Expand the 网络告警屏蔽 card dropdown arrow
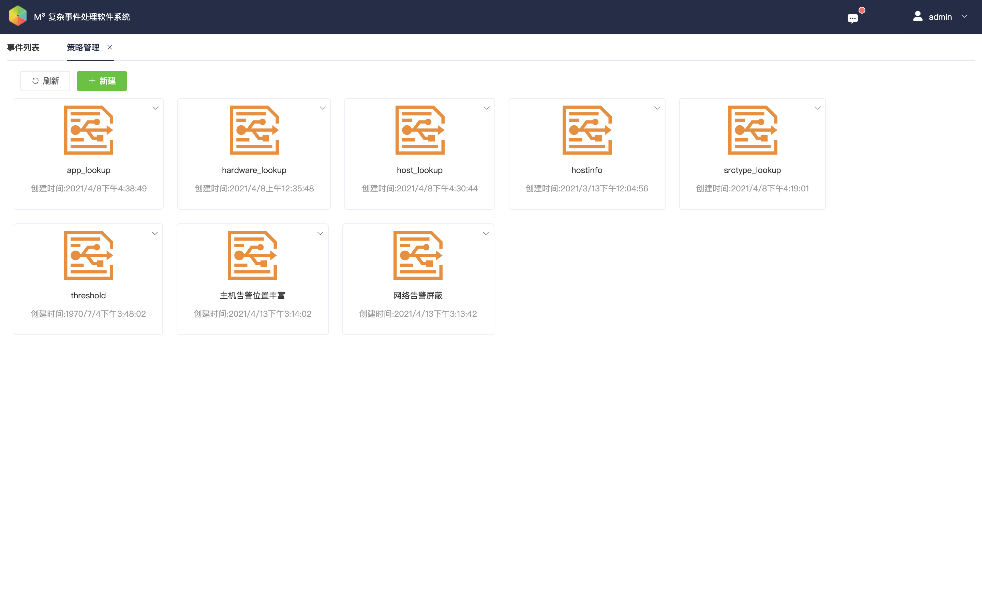 pos(486,233)
